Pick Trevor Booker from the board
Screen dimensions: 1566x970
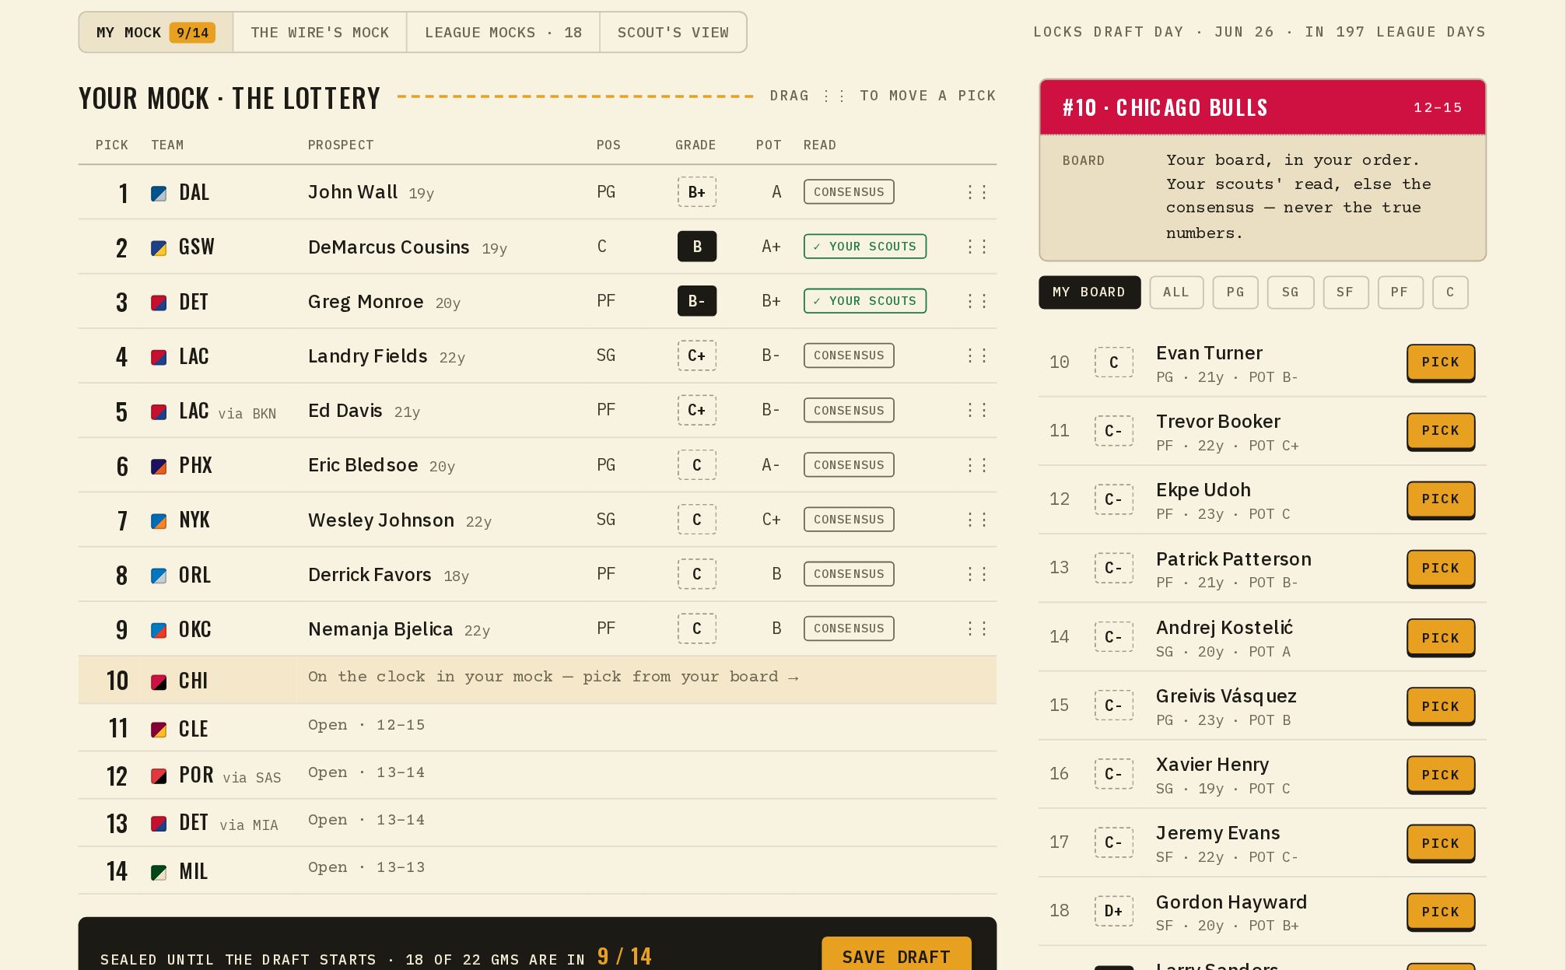1441,431
